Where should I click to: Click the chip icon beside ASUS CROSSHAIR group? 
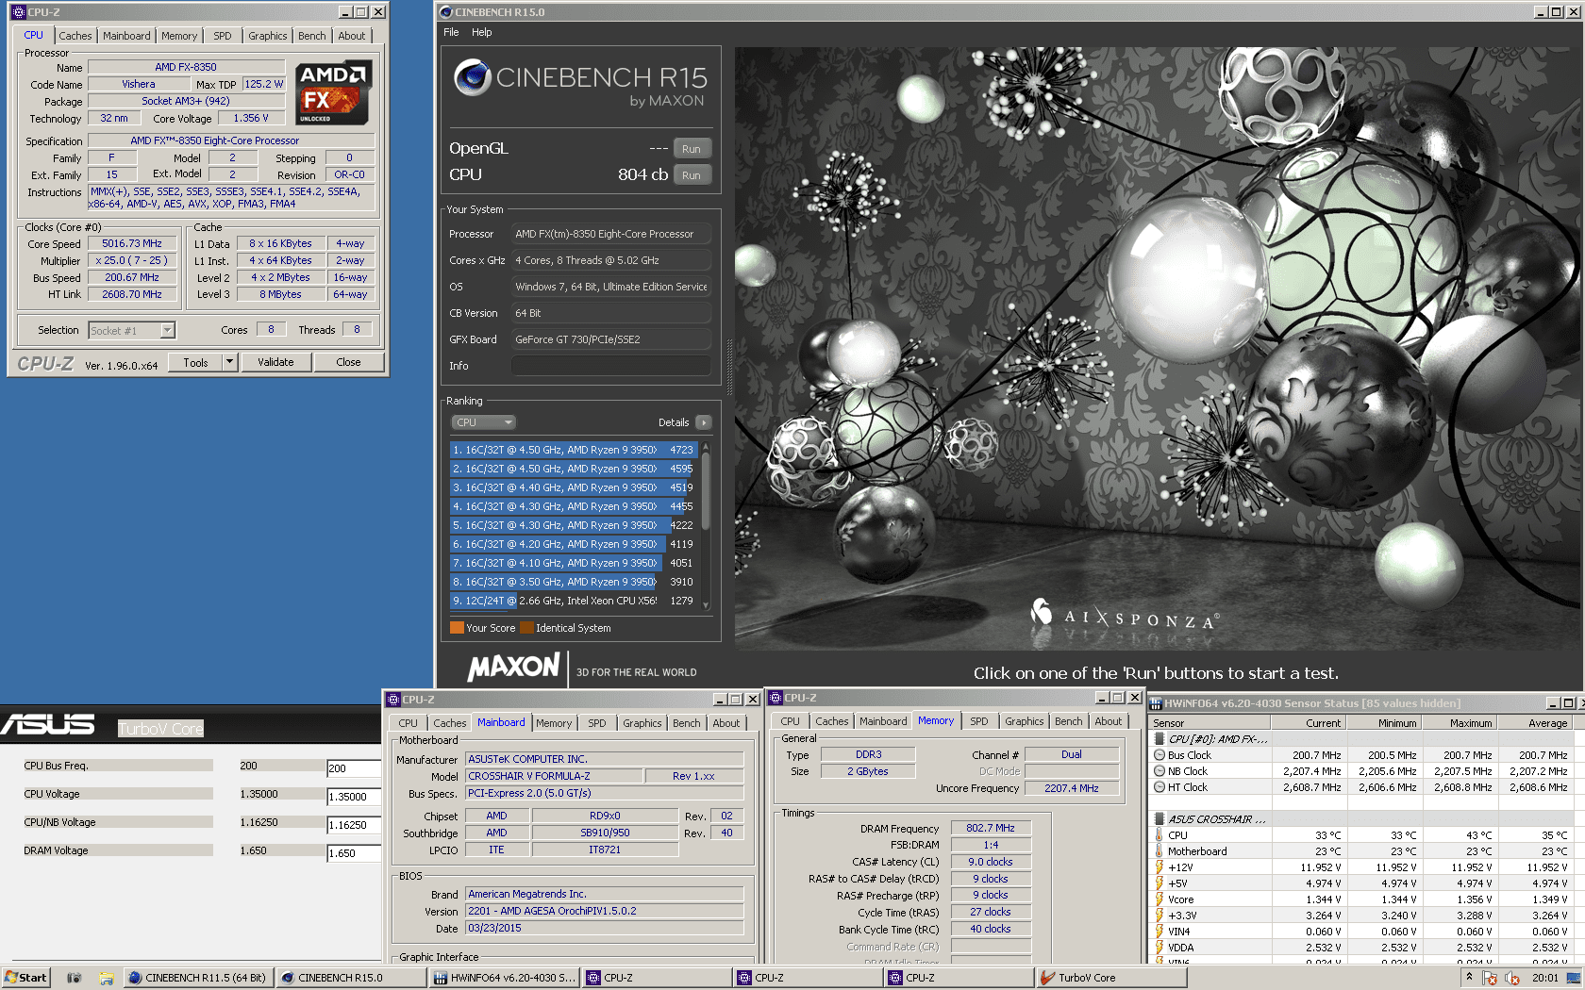(1160, 819)
